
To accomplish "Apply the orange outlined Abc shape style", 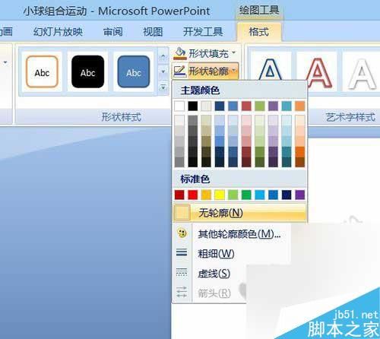I will [42, 72].
